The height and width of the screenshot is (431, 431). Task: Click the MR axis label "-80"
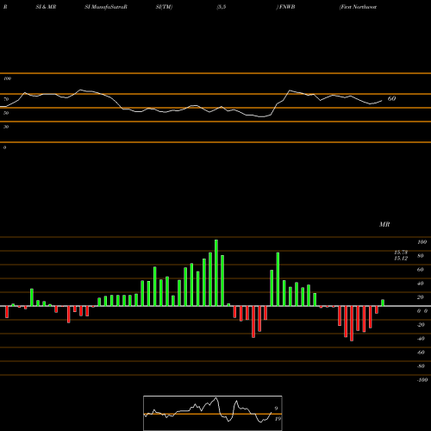[421, 366]
